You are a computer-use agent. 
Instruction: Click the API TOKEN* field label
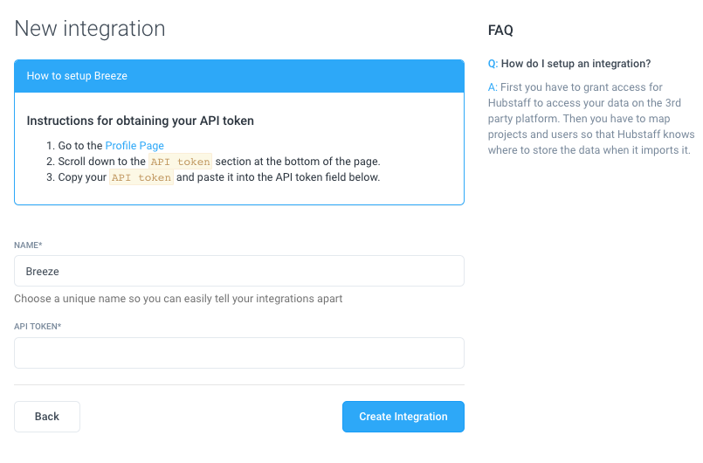38,327
